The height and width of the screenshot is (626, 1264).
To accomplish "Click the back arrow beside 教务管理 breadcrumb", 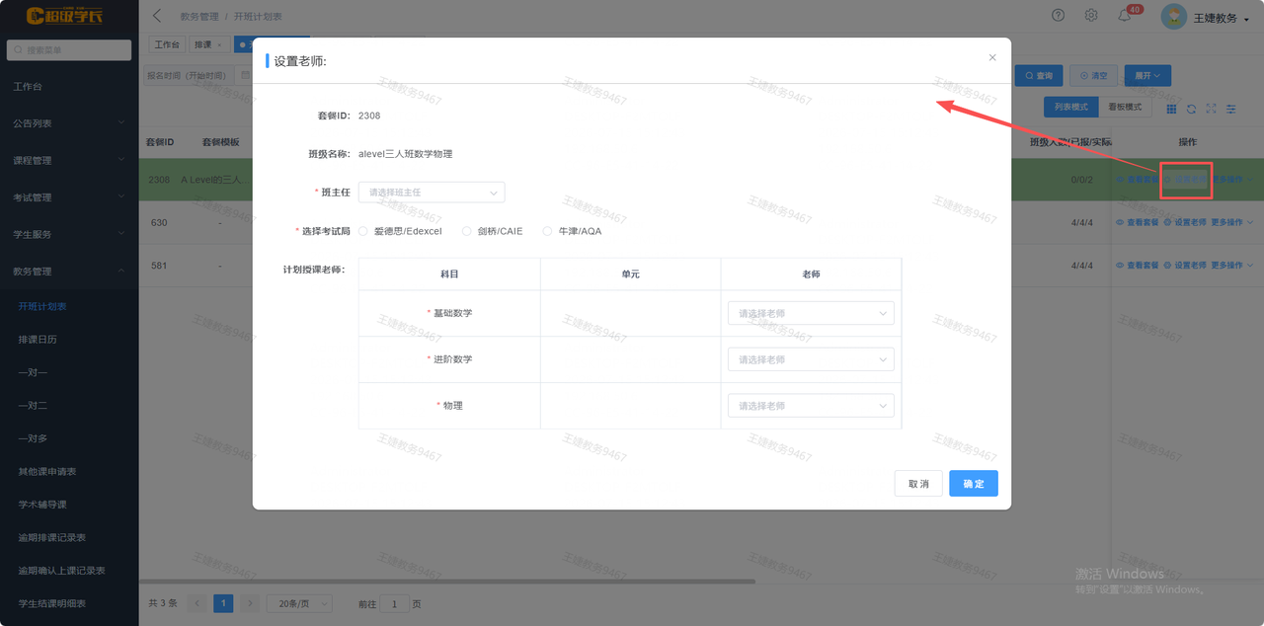I will pos(157,16).
